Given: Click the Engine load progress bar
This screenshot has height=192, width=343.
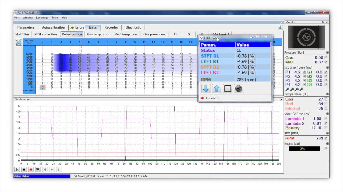Looking at the screenshot, I should pos(304,149).
